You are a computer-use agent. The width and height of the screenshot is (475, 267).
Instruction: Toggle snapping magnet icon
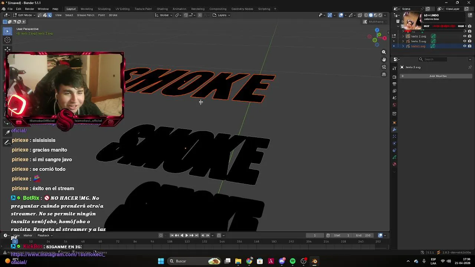pos(186,15)
